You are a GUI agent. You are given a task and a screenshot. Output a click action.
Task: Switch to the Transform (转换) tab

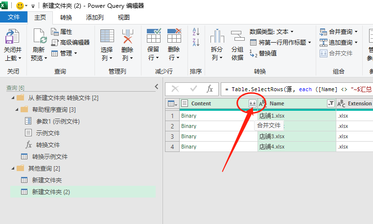[x=66, y=17]
